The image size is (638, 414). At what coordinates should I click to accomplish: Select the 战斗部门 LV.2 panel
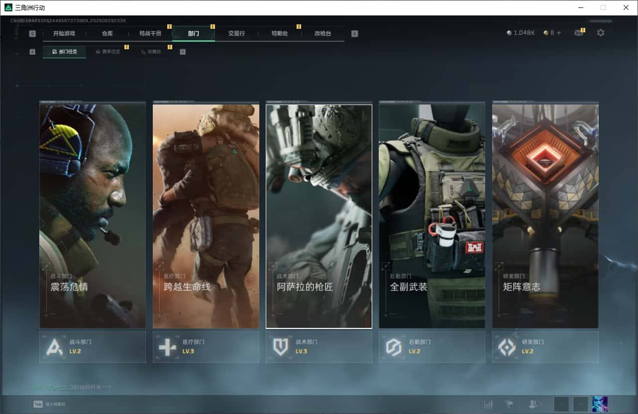tap(93, 347)
